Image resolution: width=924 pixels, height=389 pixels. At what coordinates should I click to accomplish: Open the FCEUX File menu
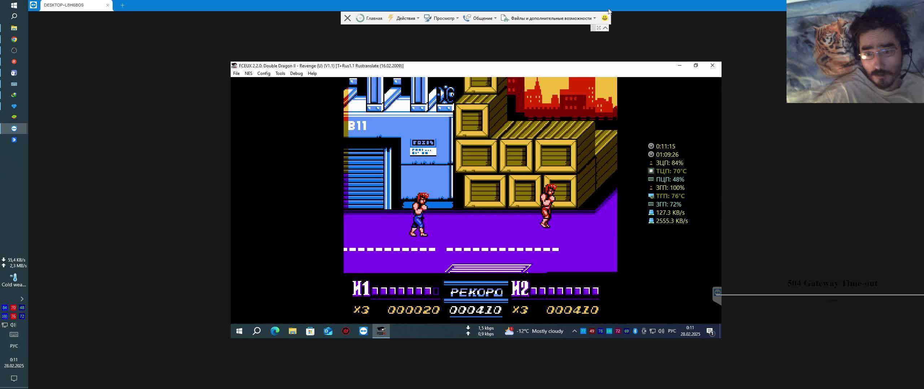[236, 73]
